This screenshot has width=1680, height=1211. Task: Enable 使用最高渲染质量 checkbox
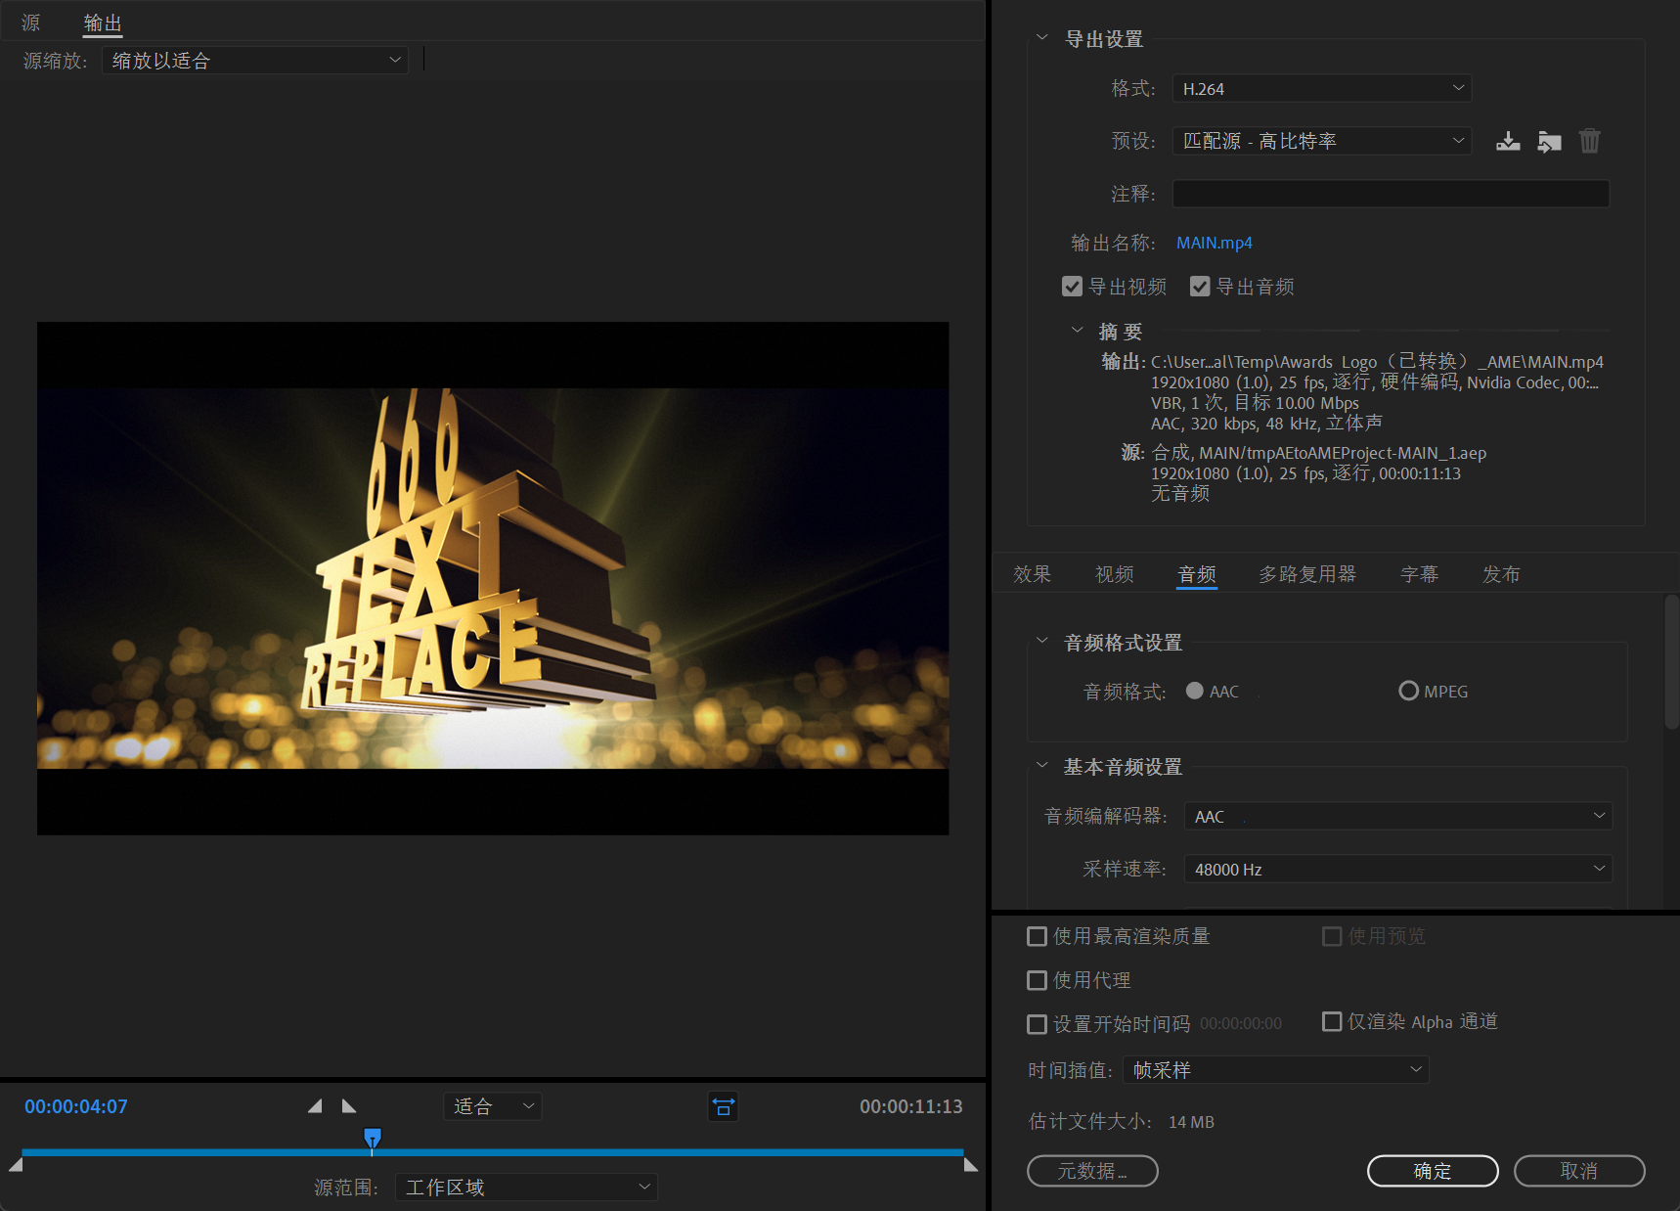pyautogui.click(x=1038, y=937)
